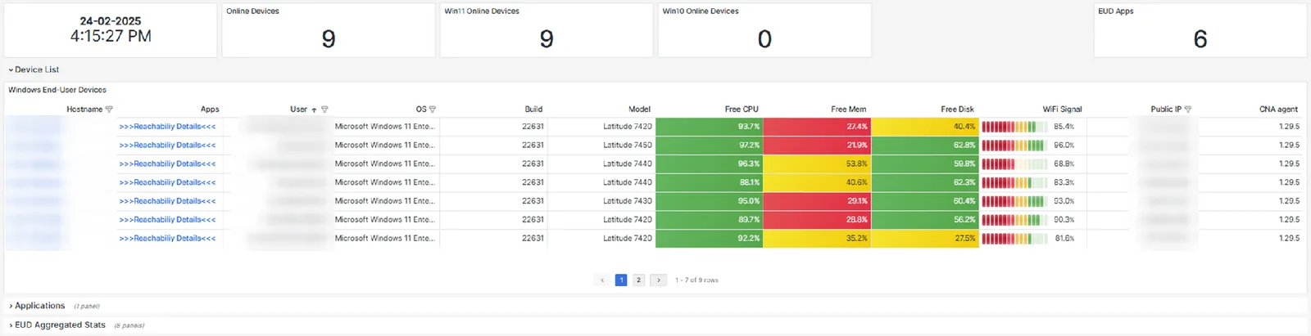1311x336 pixels.
Task: Click the 29.1% Free Mem value
Action: 857,201
